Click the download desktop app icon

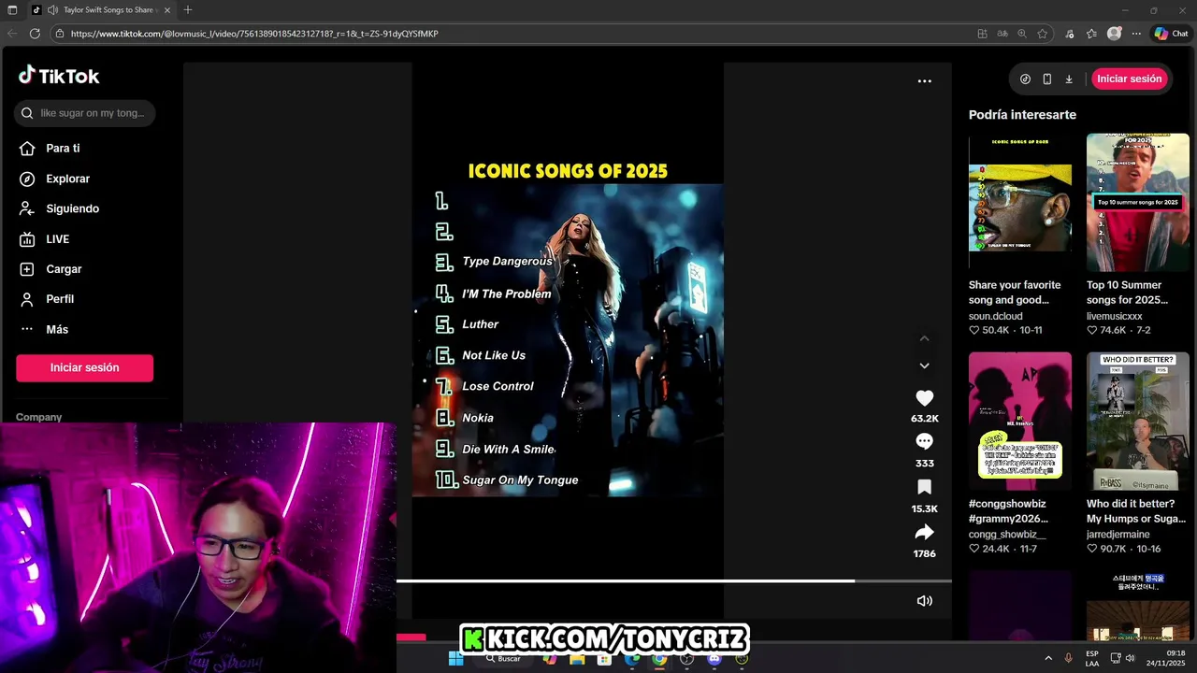[1069, 79]
